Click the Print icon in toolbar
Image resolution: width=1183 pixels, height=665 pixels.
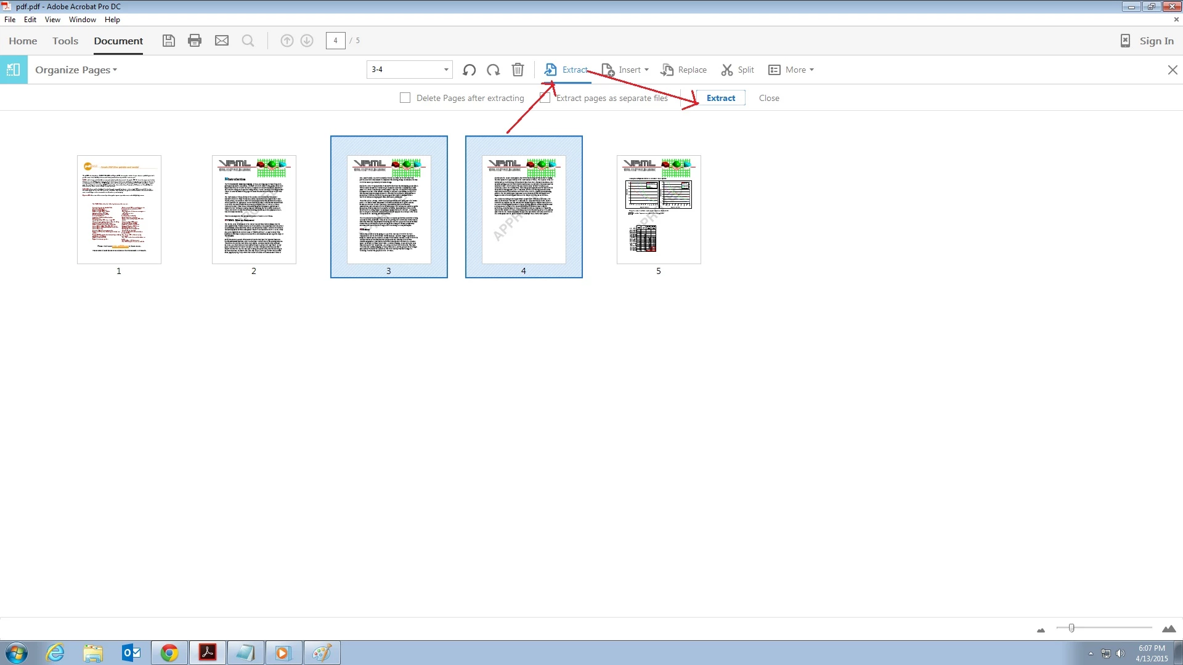[195, 41]
